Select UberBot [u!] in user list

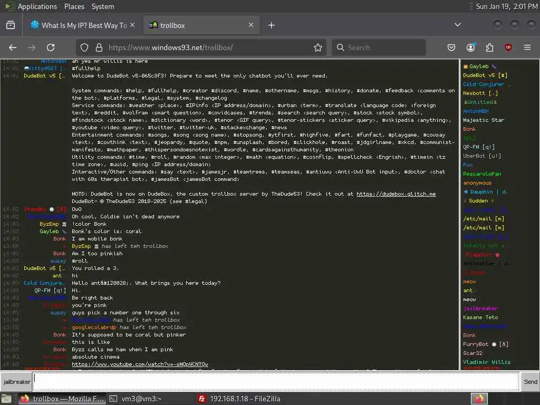click(x=482, y=156)
